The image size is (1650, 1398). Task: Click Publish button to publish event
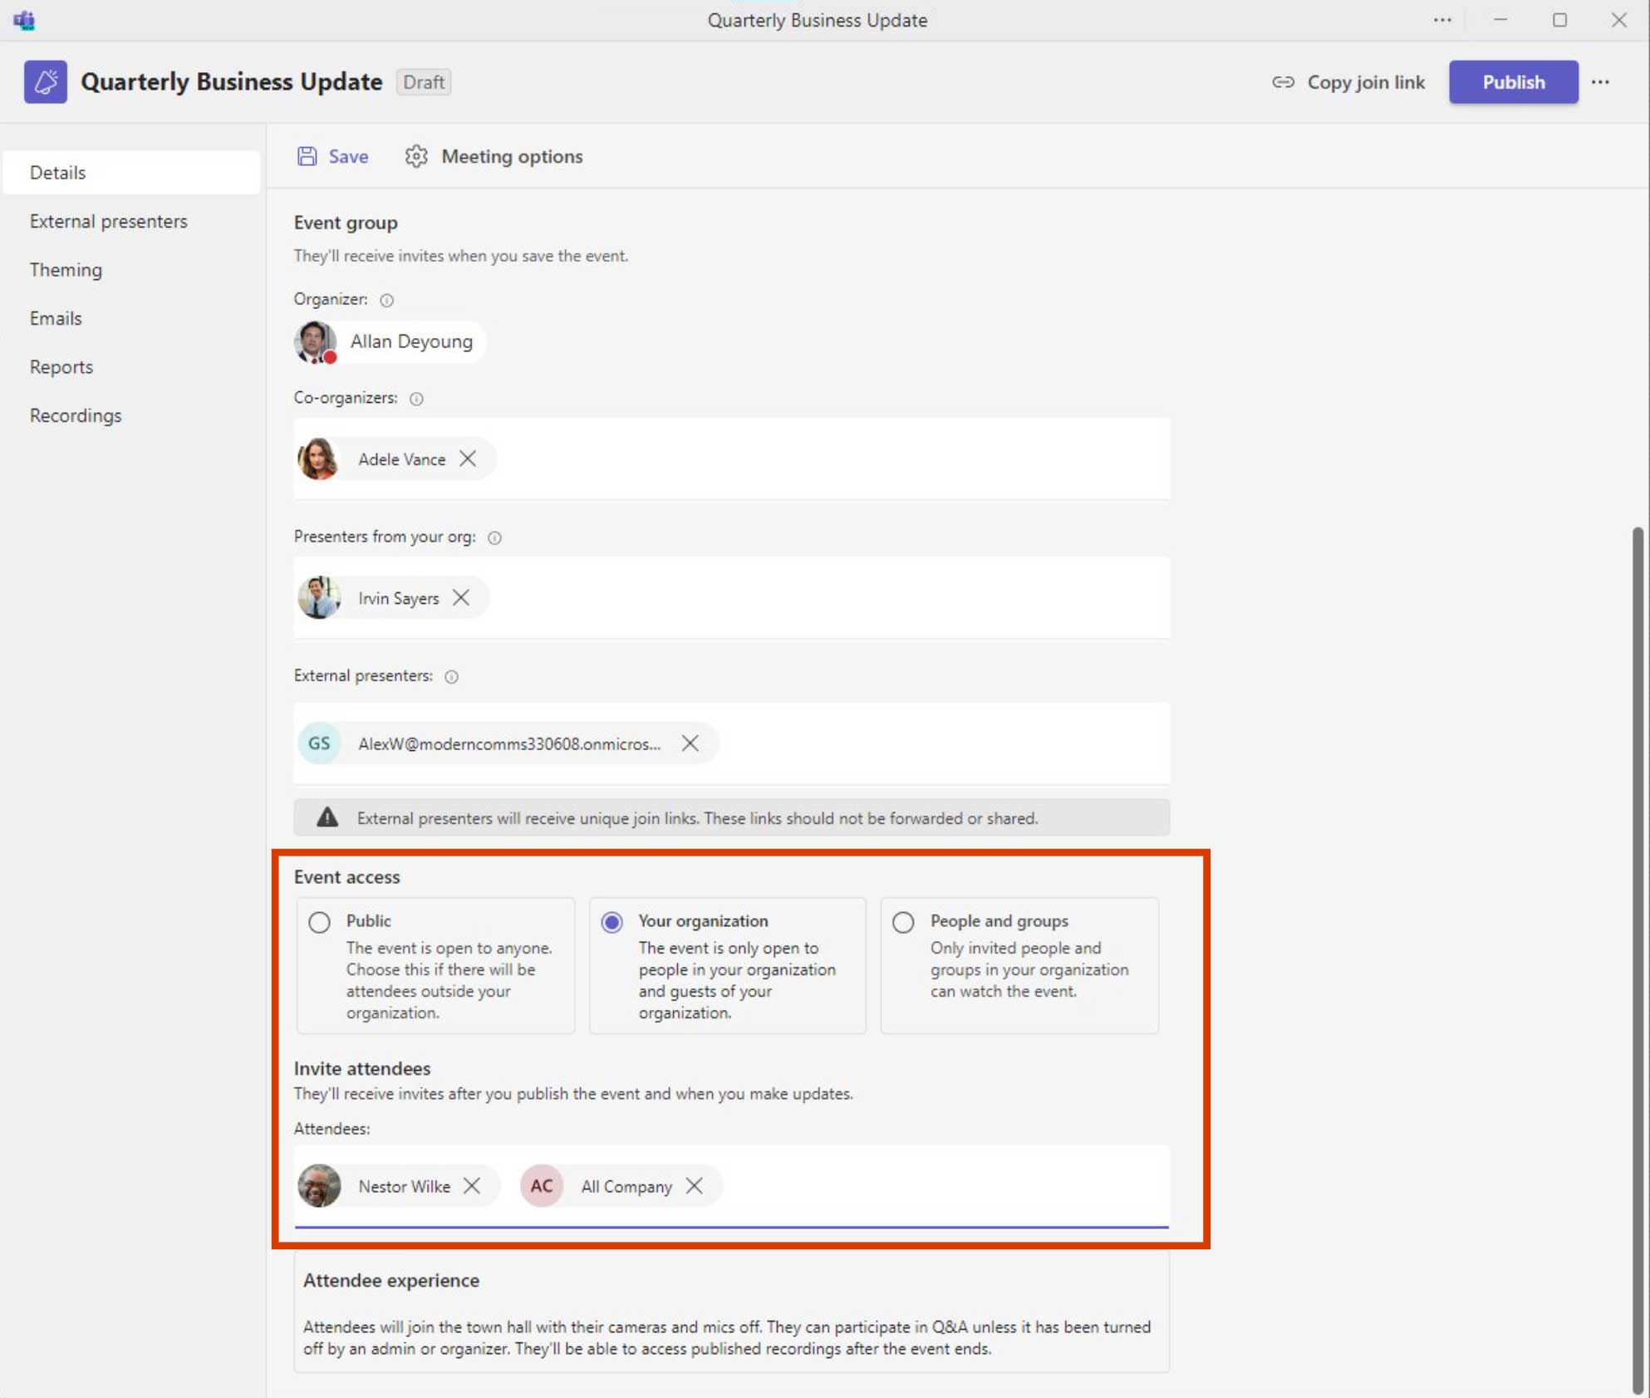[x=1513, y=82]
